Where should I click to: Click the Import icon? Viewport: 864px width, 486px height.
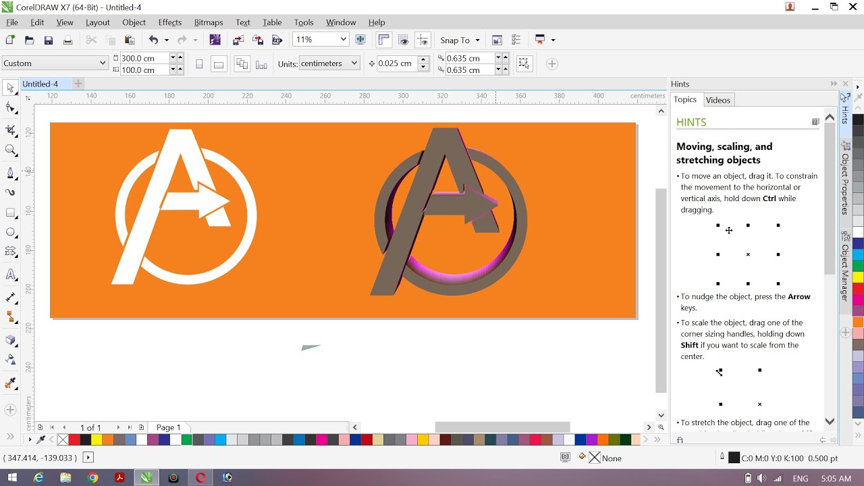point(238,40)
